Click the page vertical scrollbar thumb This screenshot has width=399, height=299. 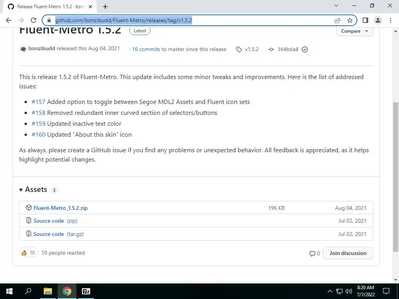click(396, 177)
